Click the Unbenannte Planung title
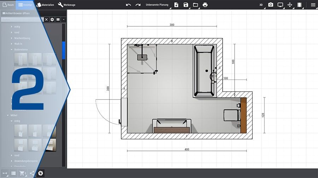This screenshot has height=178, width=318. click(x=157, y=5)
